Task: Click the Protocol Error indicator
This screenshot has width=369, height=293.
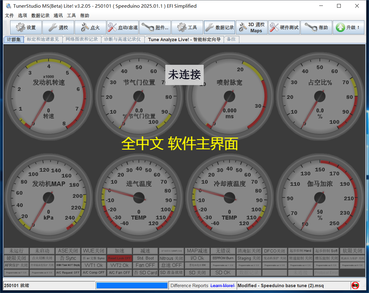Action: (326, 273)
